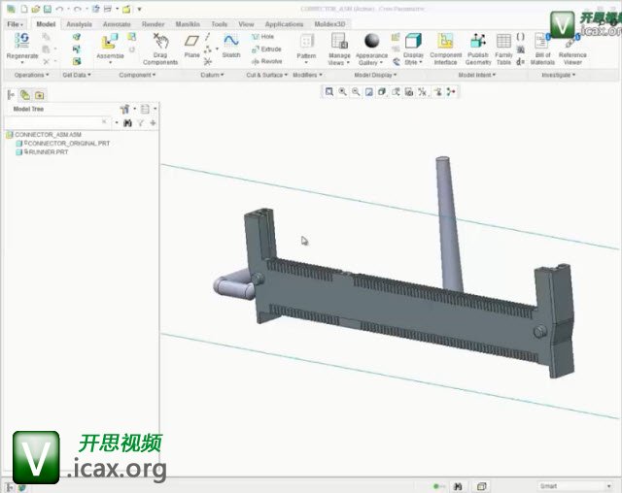Switch to the Moldex3D tab

tap(329, 24)
